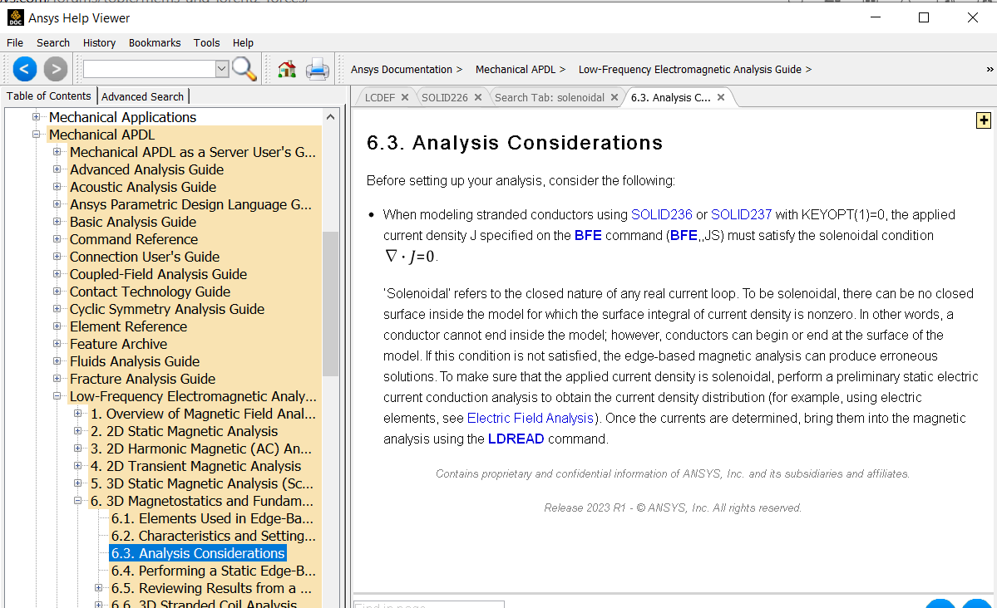This screenshot has width=997, height=608.
Task: Close the 6.3. Analysis C... tab
Action: [x=720, y=97]
